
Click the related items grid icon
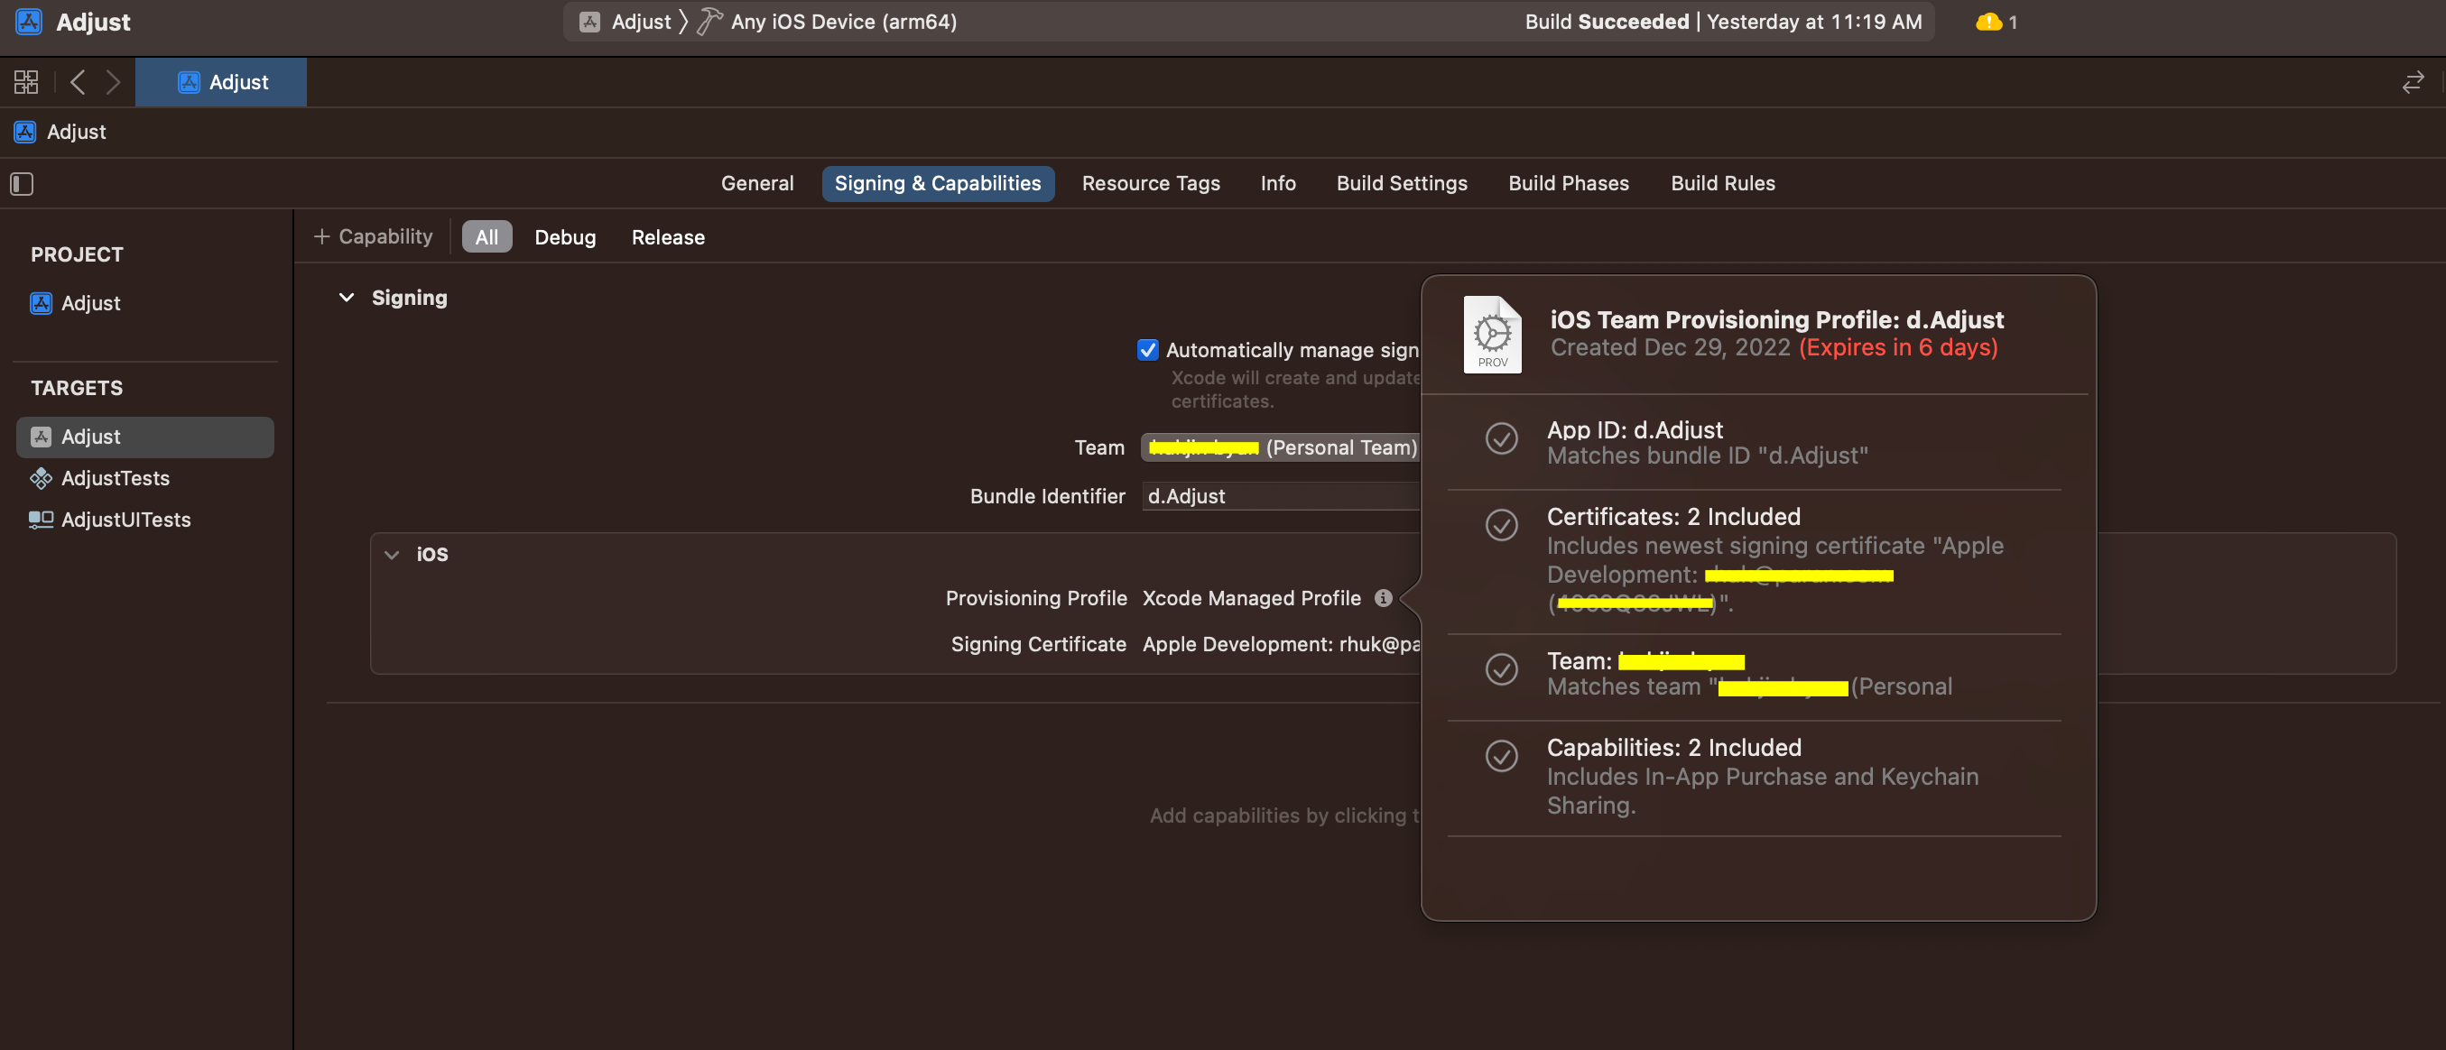(x=25, y=82)
